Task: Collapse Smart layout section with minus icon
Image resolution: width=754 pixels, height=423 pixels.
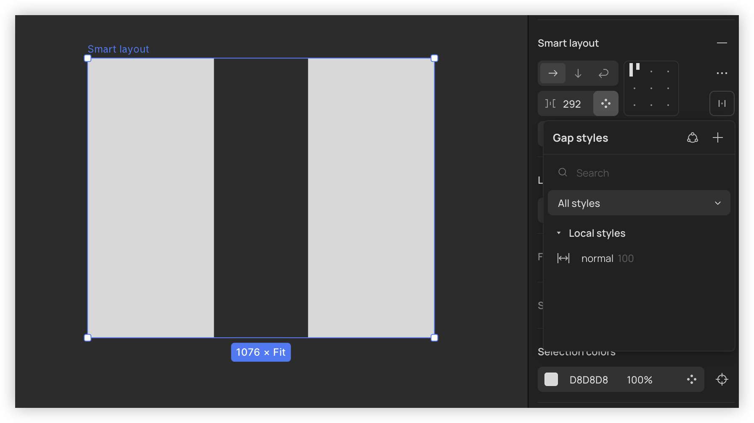Action: (x=722, y=43)
